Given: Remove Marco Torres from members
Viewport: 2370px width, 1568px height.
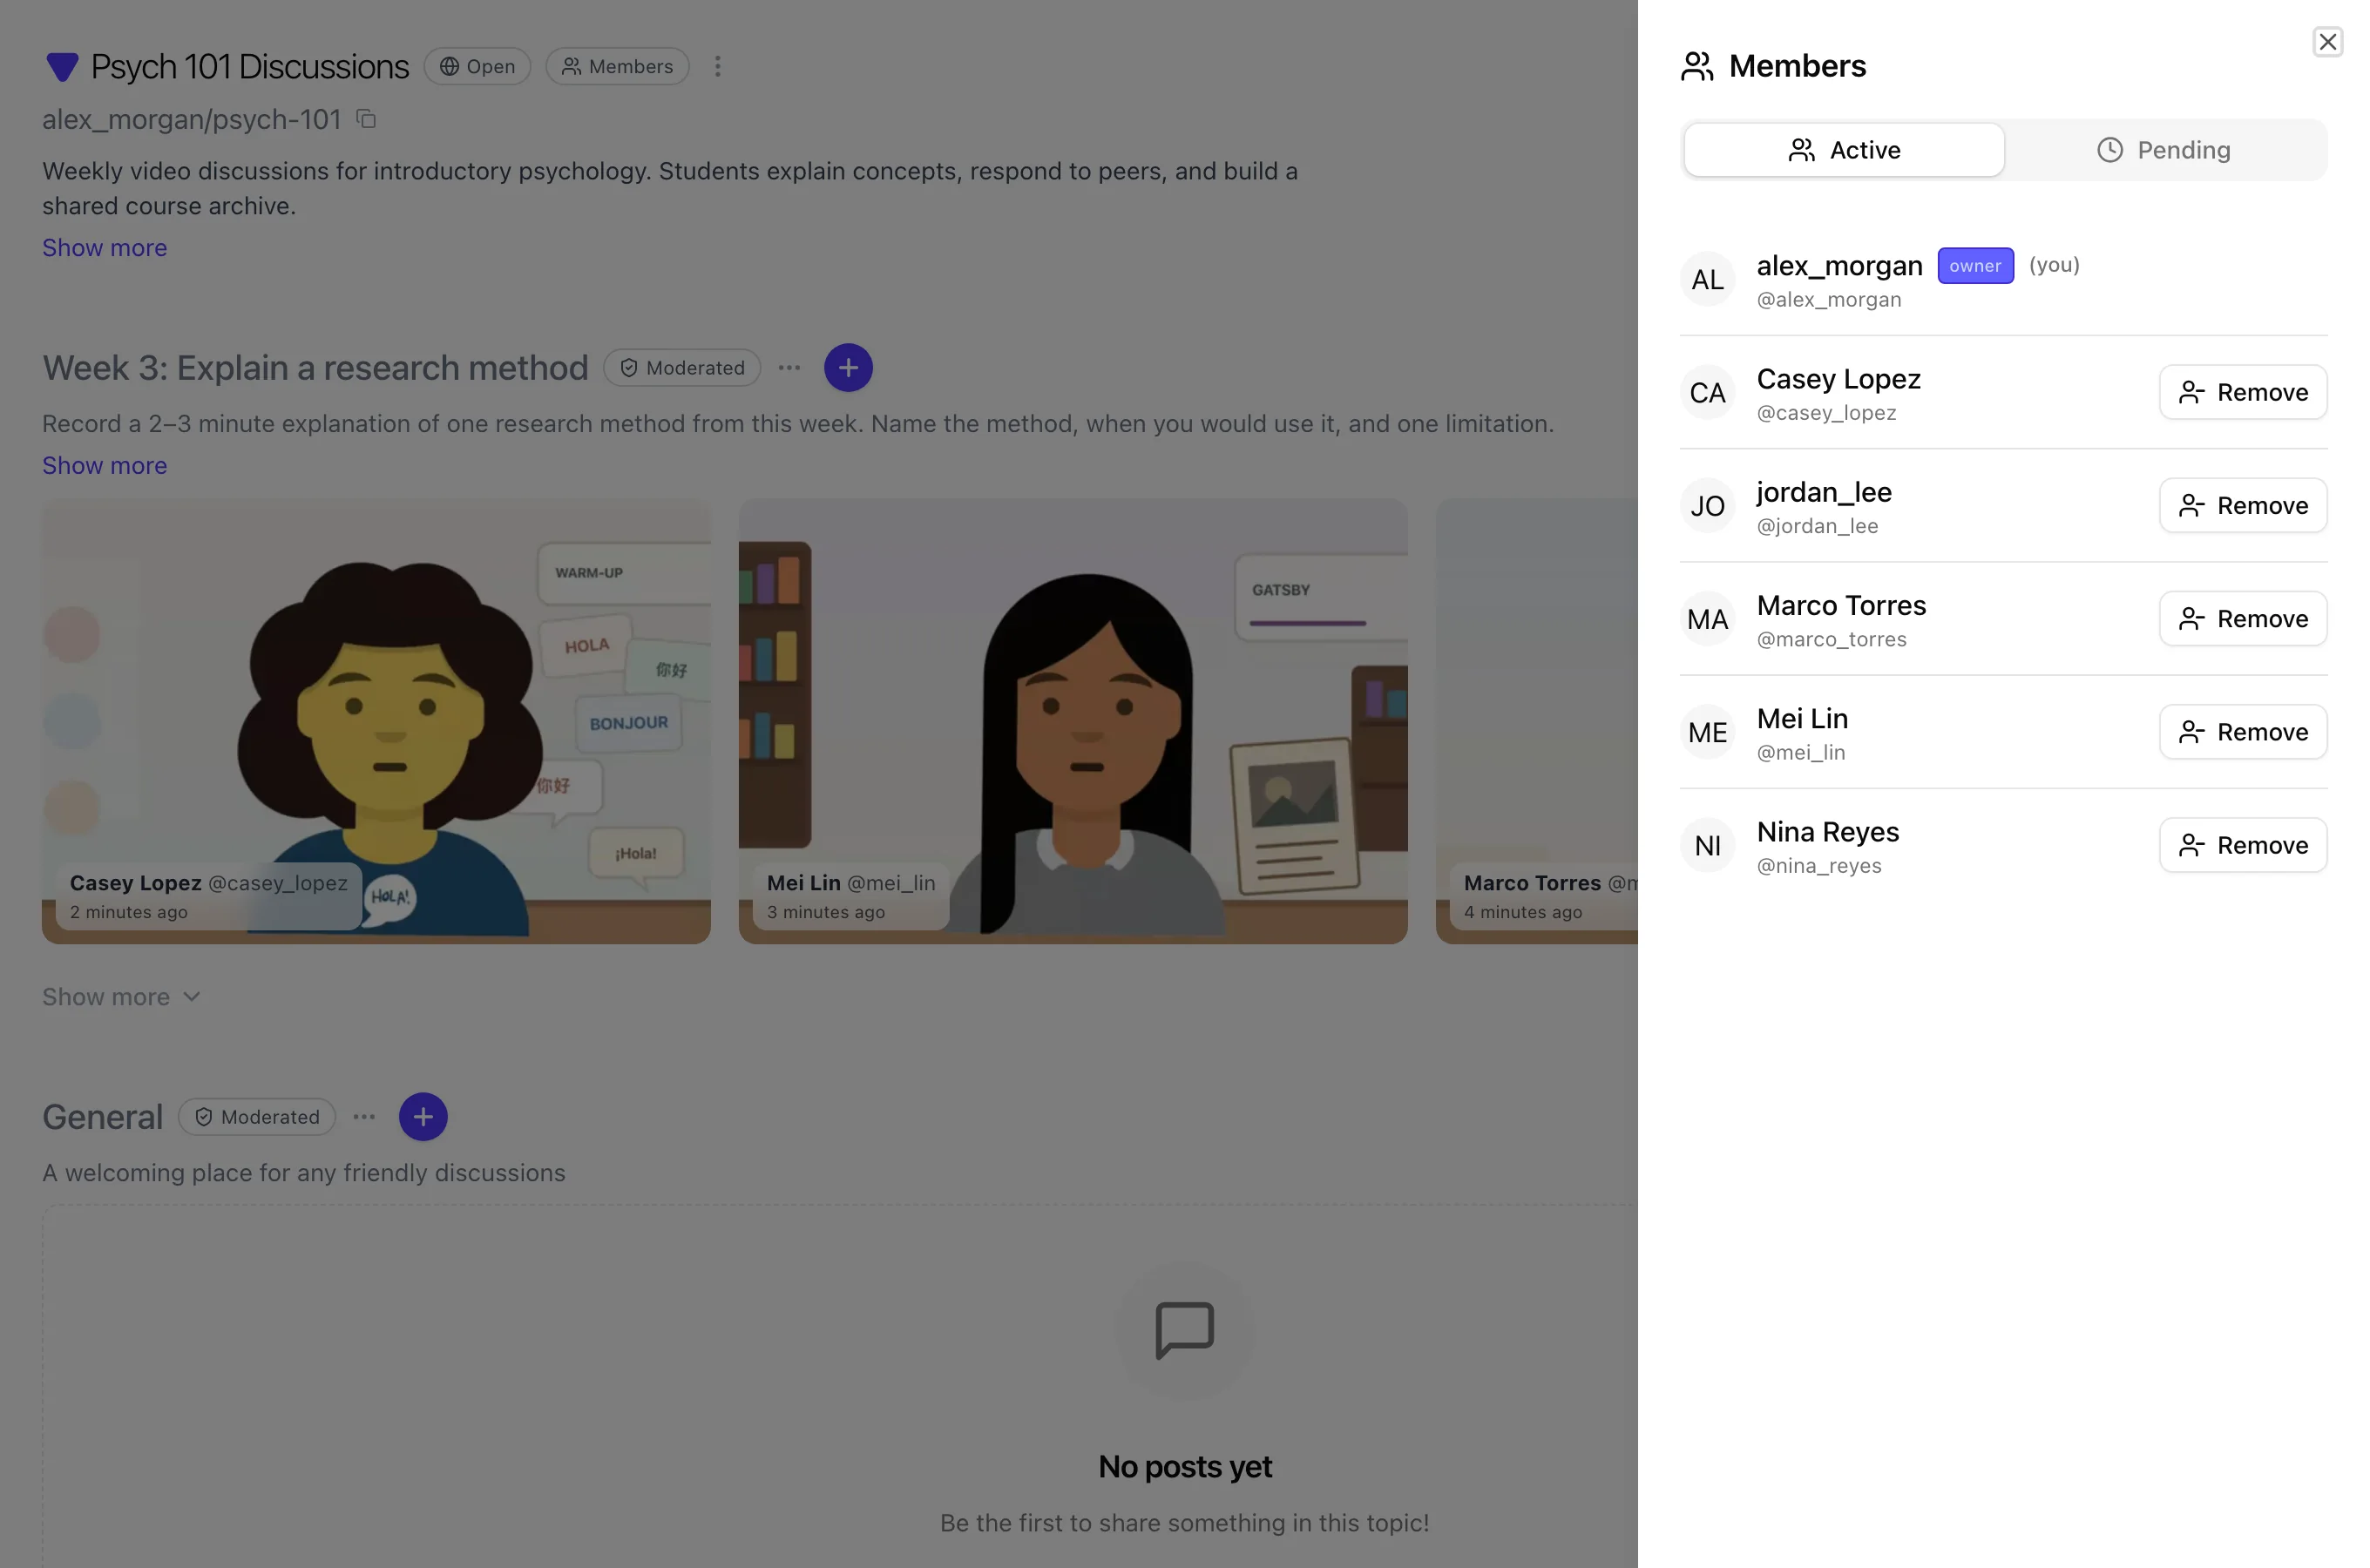Looking at the screenshot, I should (x=2243, y=618).
